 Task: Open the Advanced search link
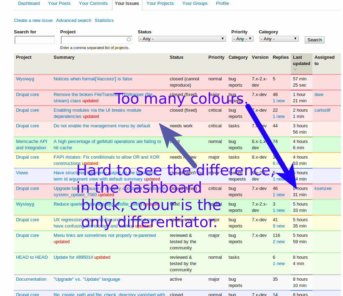click(x=73, y=21)
